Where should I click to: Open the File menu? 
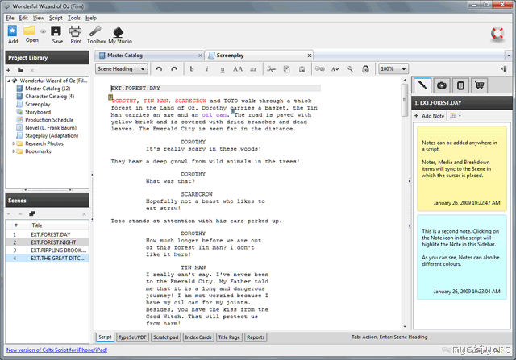[x=10, y=18]
